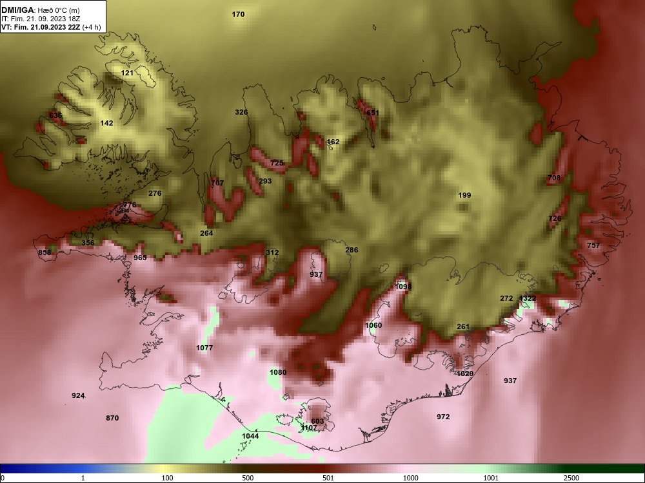Click the map value 170
The width and height of the screenshot is (645, 483).
(238, 14)
